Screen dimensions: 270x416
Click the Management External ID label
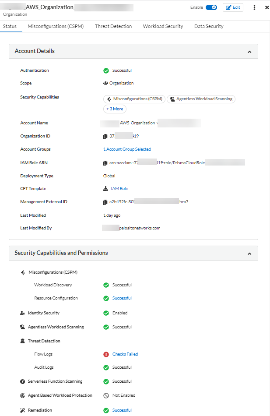44,202
